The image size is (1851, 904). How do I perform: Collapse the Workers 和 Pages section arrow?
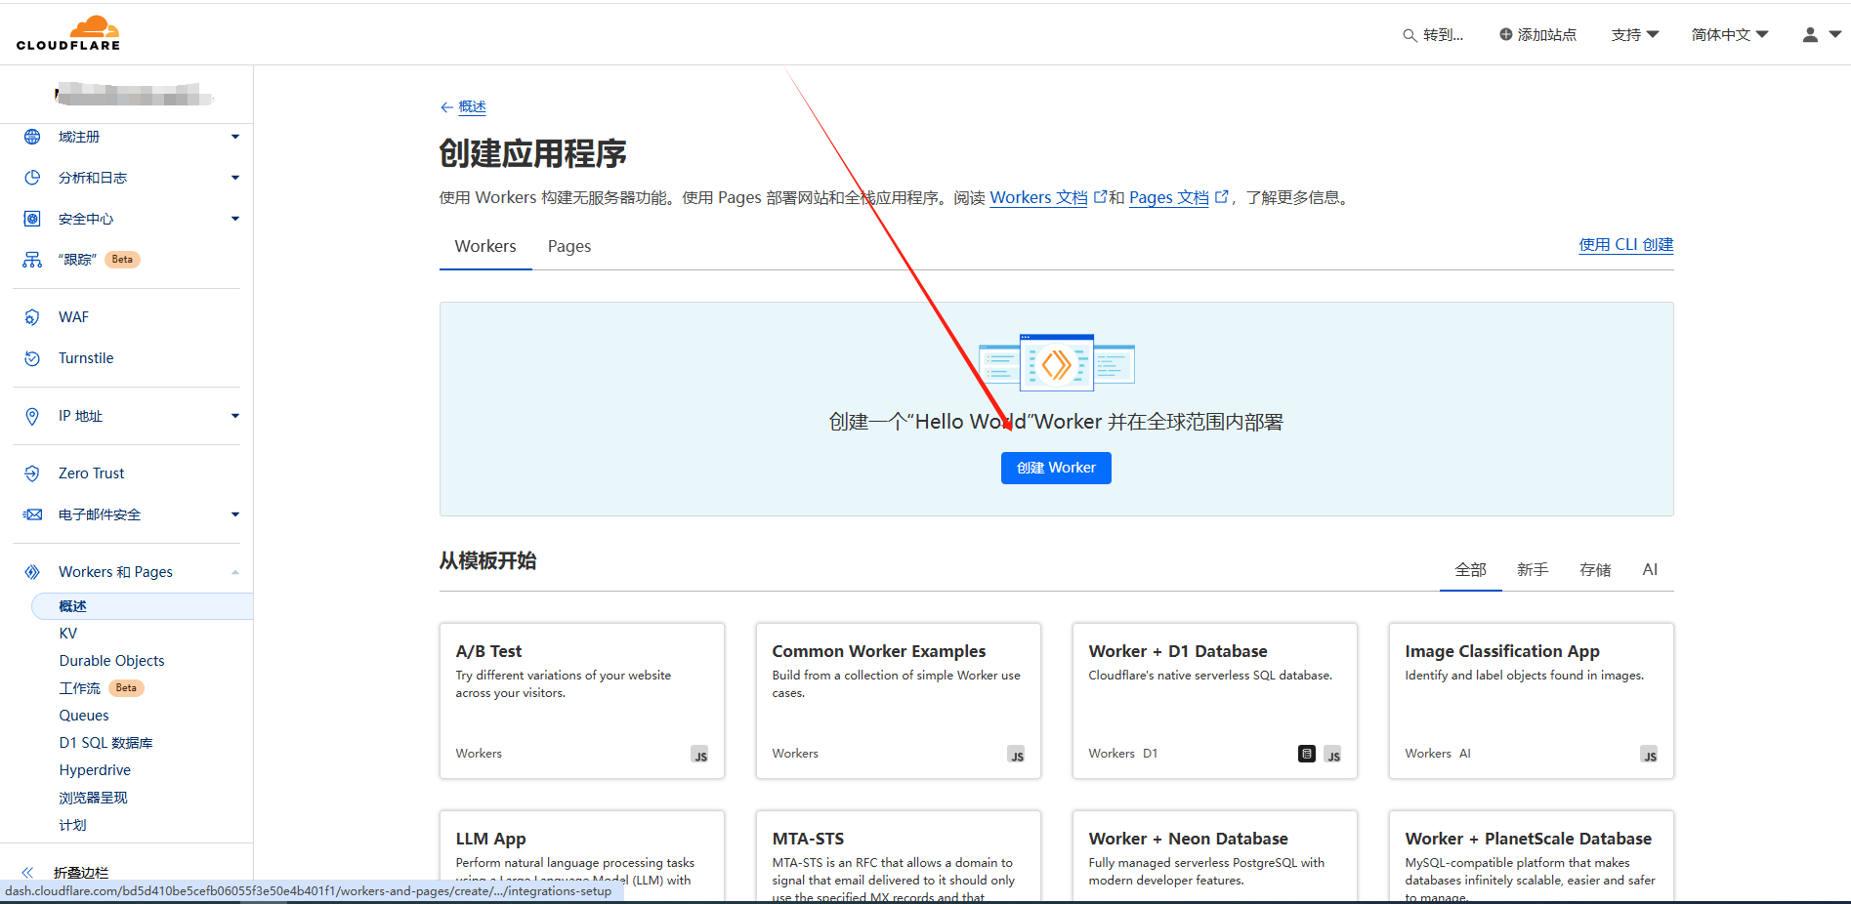point(235,572)
